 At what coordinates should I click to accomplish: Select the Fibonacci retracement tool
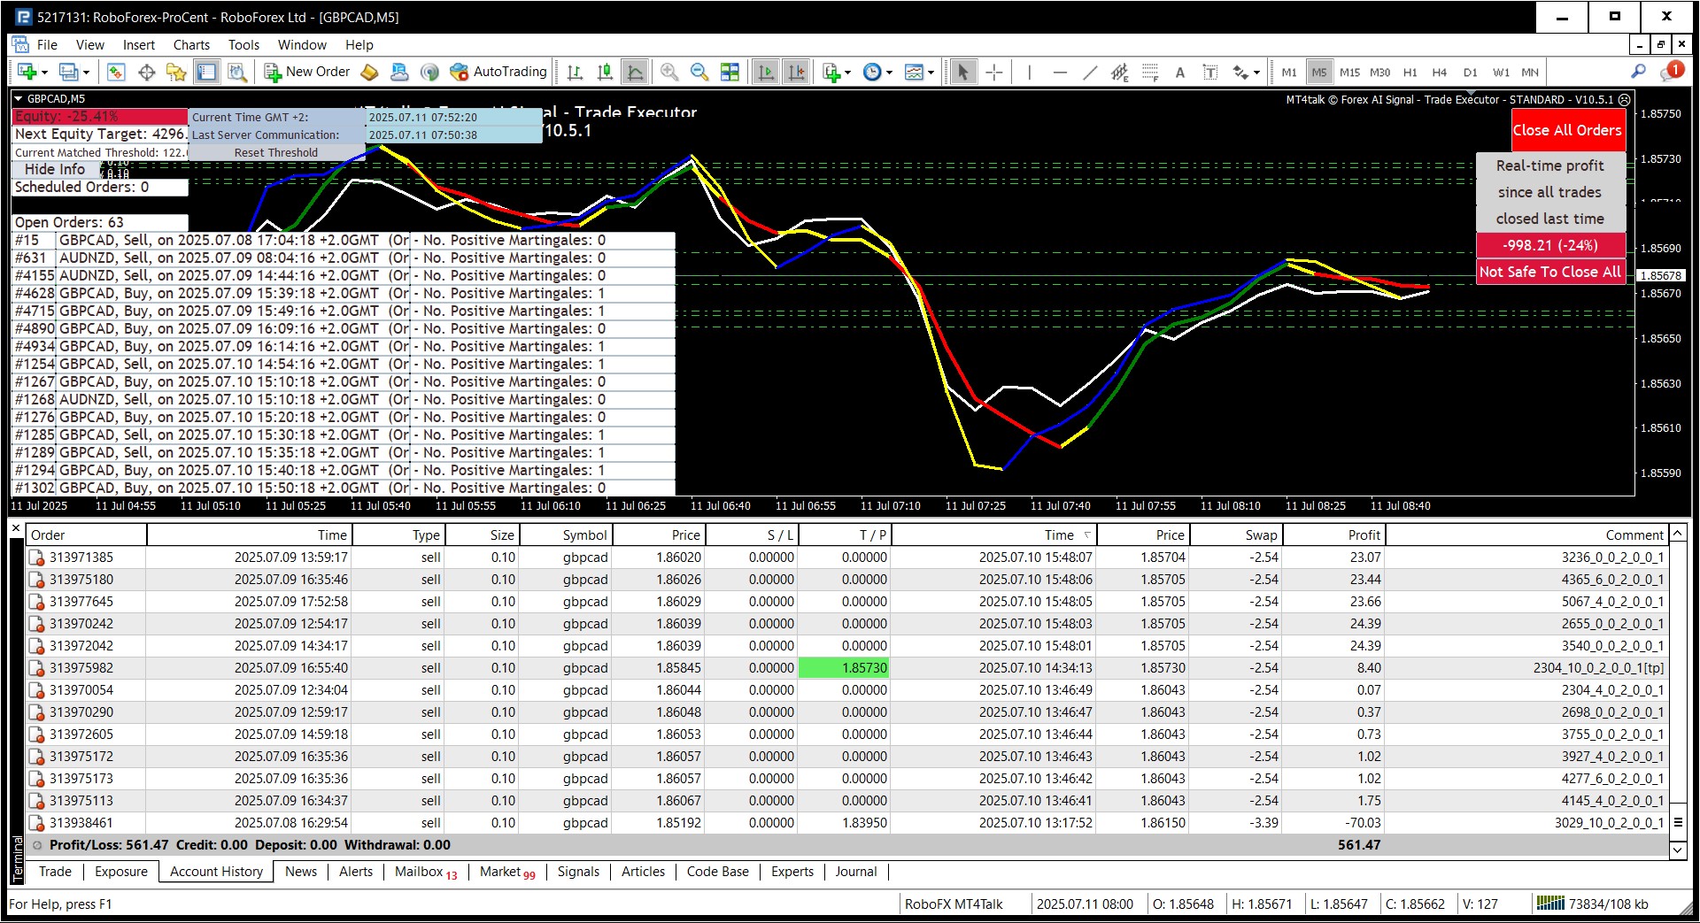(1150, 73)
